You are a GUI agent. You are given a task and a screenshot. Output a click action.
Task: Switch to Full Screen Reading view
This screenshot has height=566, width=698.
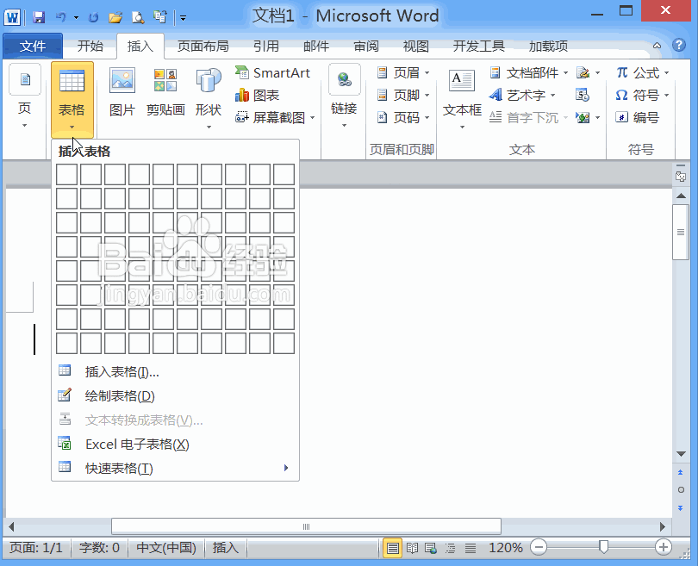coord(412,548)
